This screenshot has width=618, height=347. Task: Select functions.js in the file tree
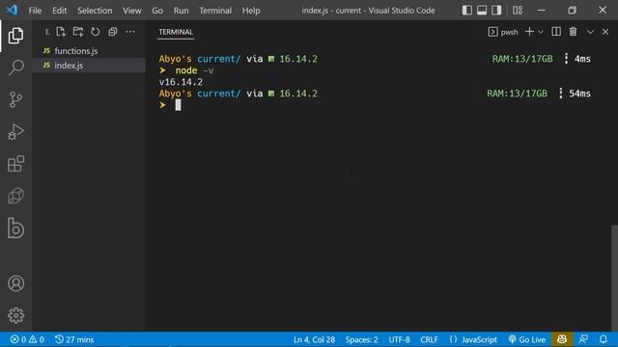point(89,51)
